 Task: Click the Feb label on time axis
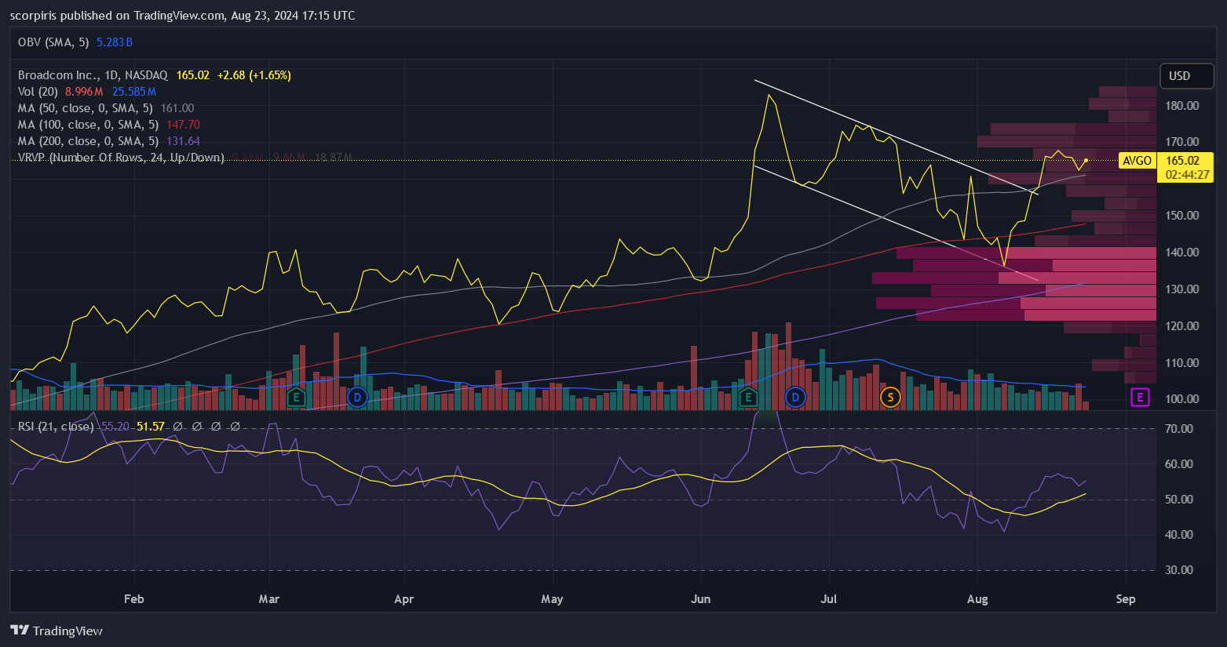coord(134,598)
